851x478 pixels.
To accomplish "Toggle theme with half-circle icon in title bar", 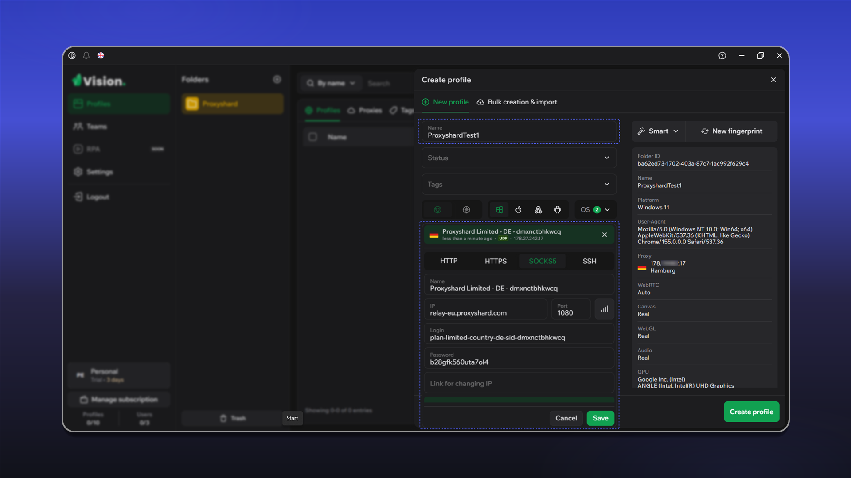I will tap(72, 55).
